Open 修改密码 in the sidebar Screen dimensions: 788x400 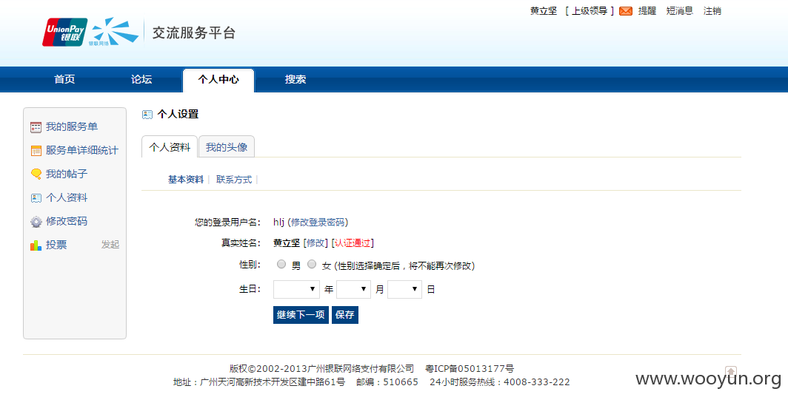pyautogui.click(x=67, y=221)
